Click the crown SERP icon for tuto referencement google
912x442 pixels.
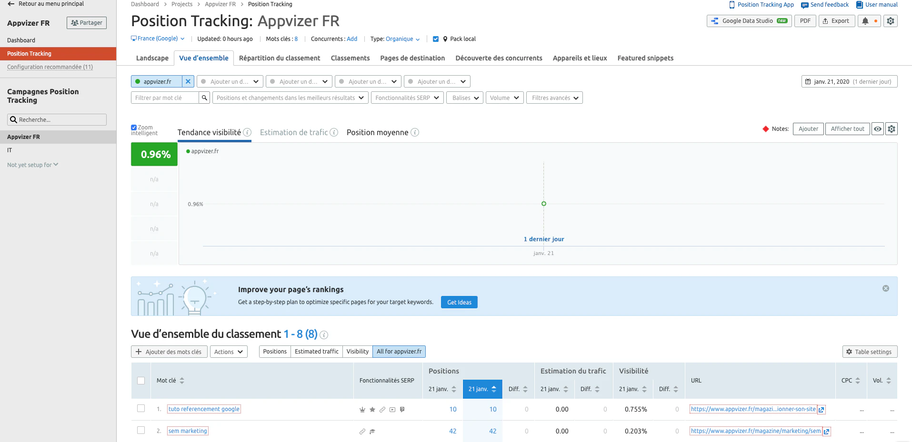(362, 410)
